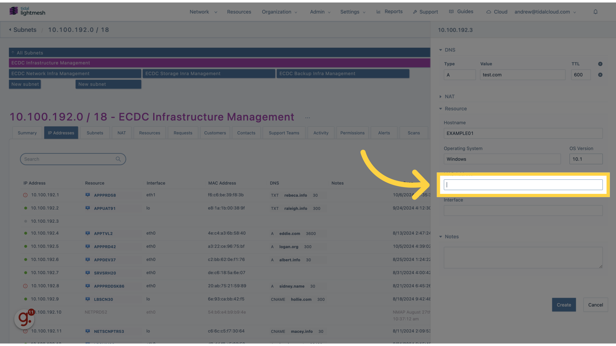Switch to the Subnets tab

coord(95,133)
